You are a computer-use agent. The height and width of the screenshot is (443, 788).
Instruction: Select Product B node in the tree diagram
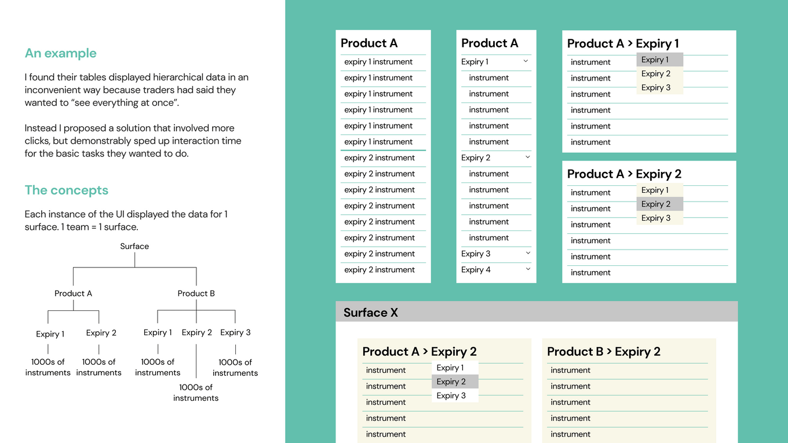196,294
